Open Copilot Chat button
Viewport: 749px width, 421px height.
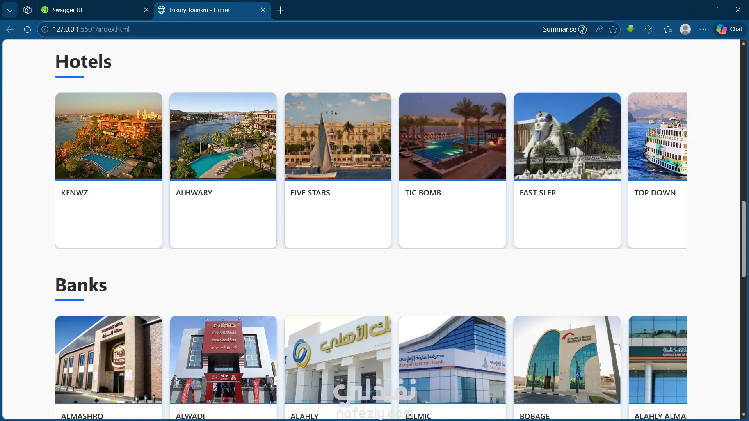(729, 29)
